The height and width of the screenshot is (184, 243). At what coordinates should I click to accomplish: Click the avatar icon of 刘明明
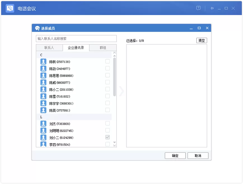(x=43, y=131)
